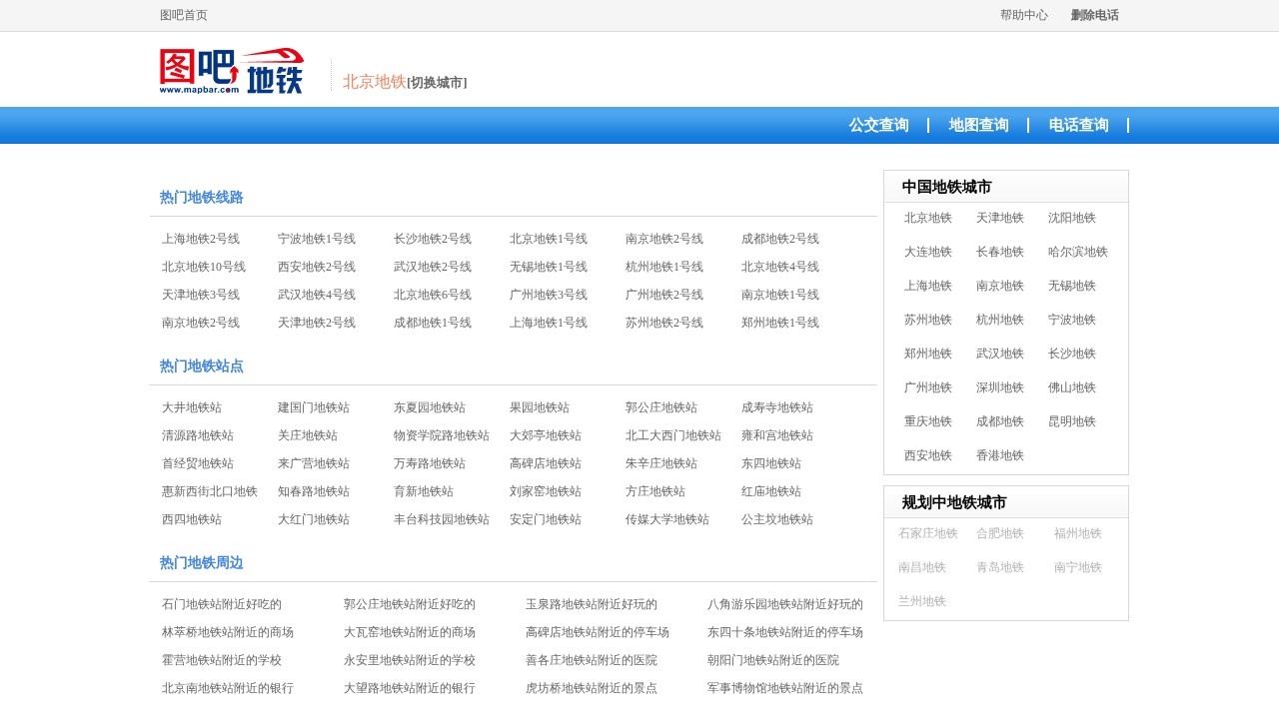1279x719 pixels.
Task: Open 北京地铁1号线 line link
Action: (549, 239)
